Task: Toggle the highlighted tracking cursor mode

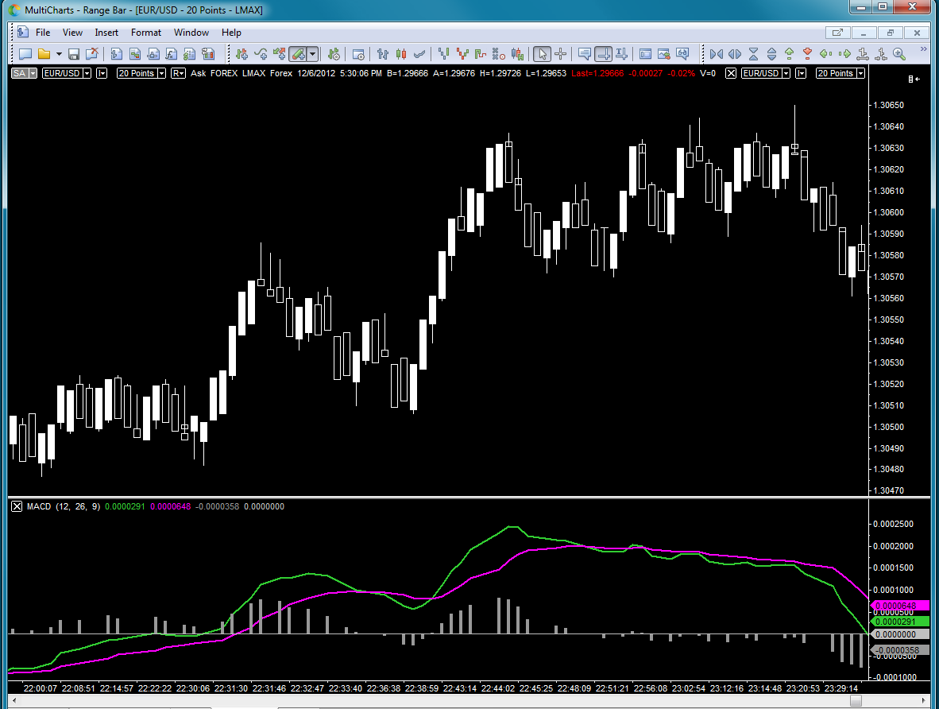Action: pyautogui.click(x=603, y=55)
